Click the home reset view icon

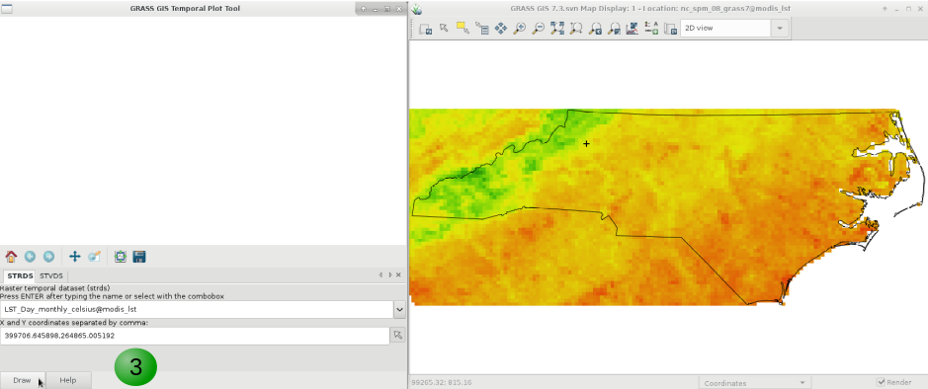[x=11, y=257]
